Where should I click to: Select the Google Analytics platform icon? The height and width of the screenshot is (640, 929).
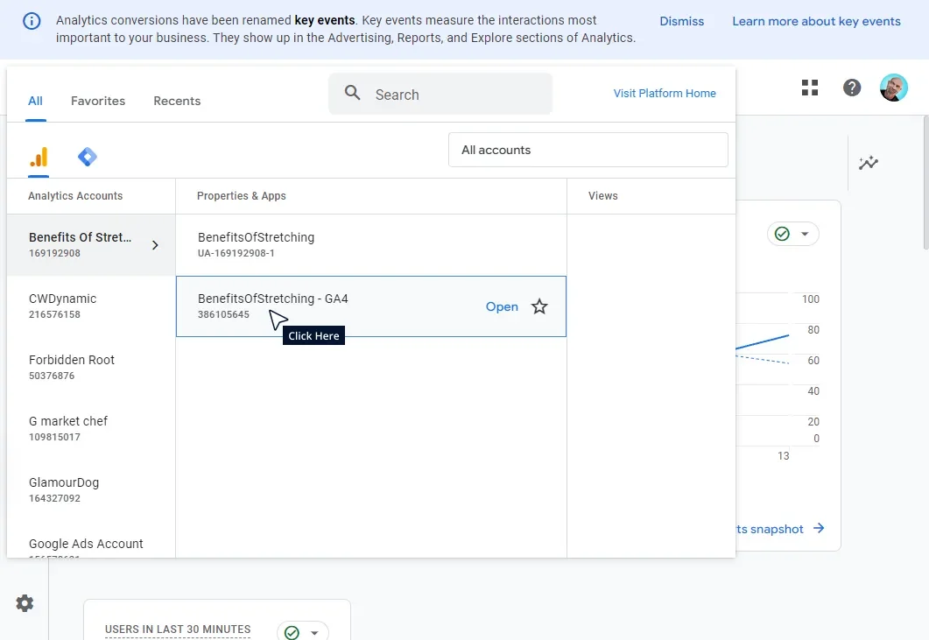[x=39, y=156]
